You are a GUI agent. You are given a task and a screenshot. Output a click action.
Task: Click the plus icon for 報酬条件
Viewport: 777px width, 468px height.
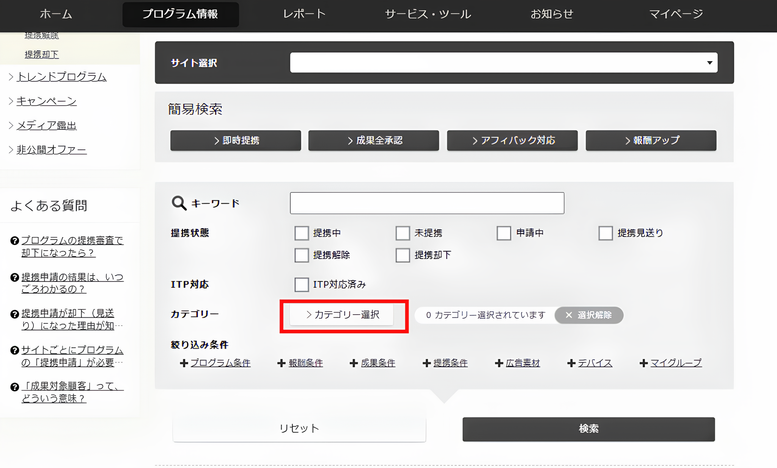(281, 363)
